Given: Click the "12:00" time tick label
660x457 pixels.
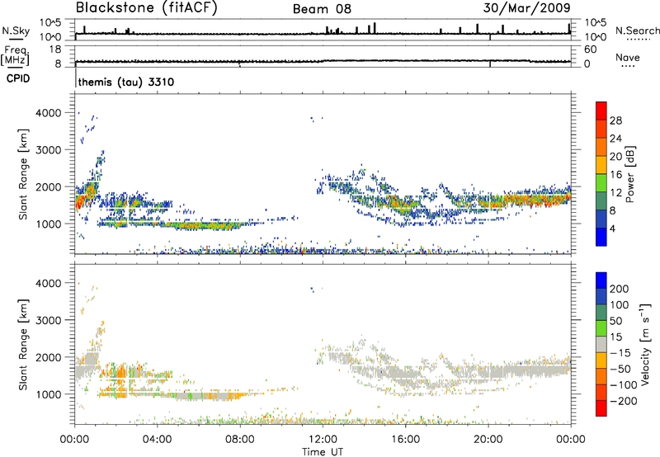Looking at the screenshot, I should pos(323,440).
